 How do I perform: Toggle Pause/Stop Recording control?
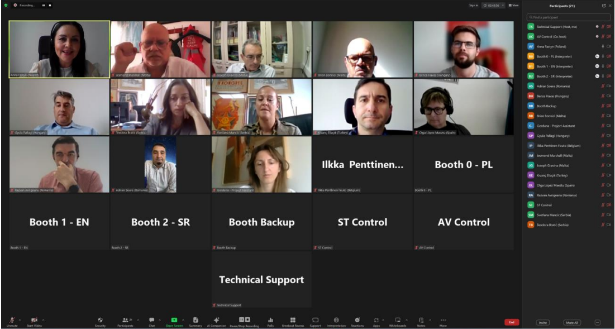pyautogui.click(x=244, y=320)
